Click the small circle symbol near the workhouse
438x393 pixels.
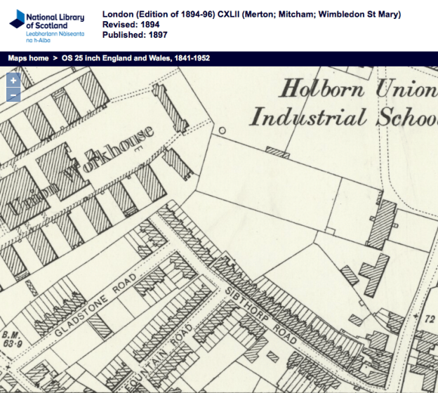point(223,131)
